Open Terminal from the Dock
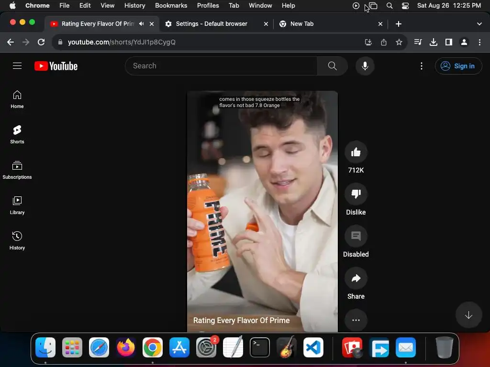This screenshot has height=367, width=490. 259,347
